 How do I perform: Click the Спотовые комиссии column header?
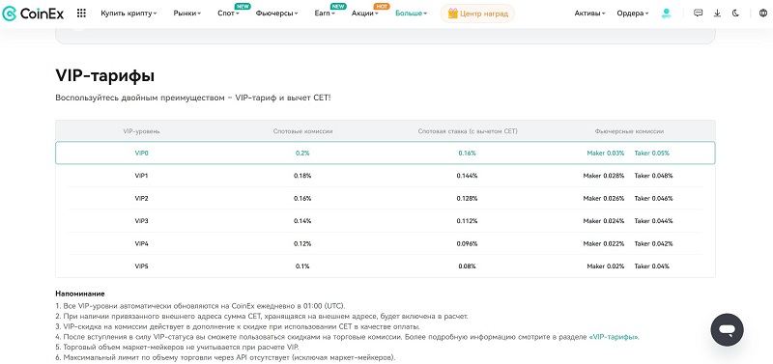tap(302, 131)
